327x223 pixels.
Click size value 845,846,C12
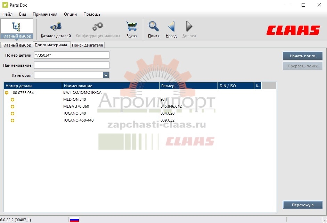tap(171, 106)
